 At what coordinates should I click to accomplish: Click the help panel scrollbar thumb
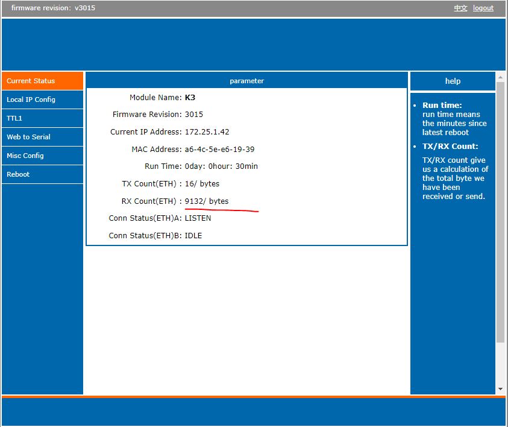click(x=501, y=212)
